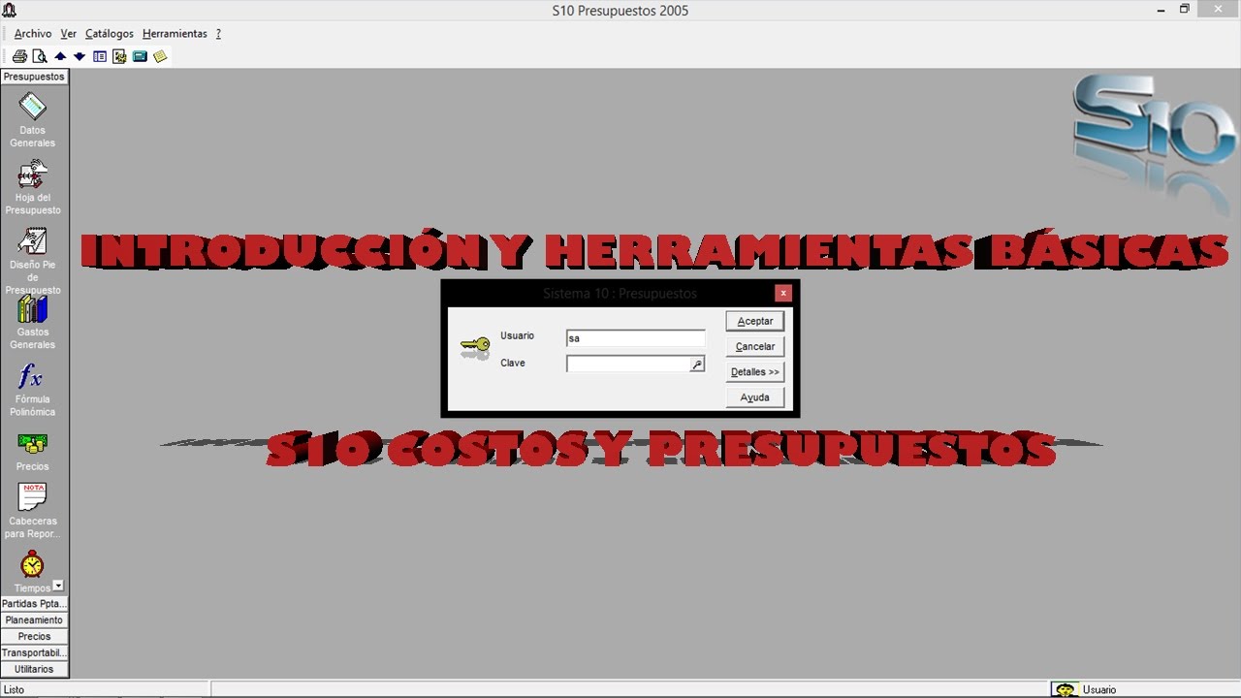Click the Listo status bar text
The image size is (1241, 698).
click(x=14, y=689)
